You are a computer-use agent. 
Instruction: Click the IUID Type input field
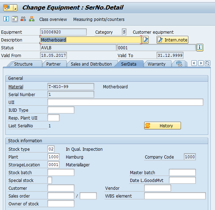[x=61, y=110]
